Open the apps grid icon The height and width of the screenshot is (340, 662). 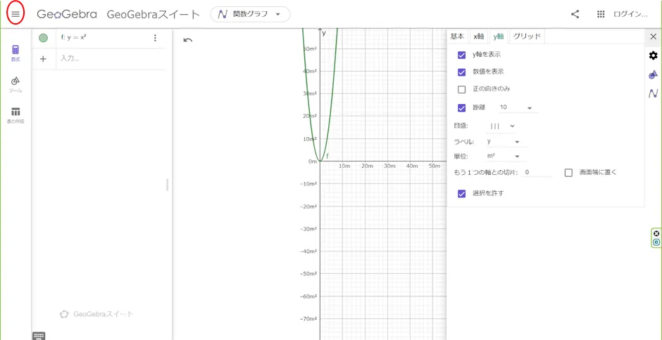click(601, 14)
